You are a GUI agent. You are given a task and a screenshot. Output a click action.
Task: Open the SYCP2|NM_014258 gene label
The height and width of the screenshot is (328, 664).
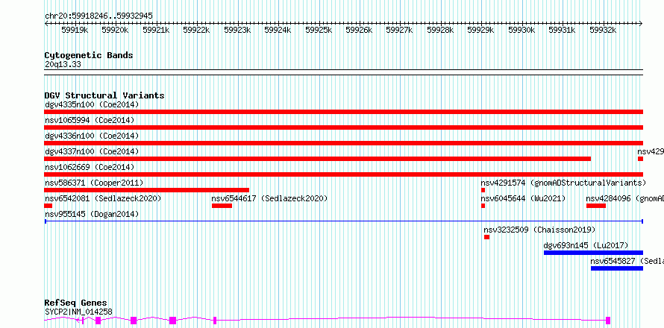coord(78,312)
